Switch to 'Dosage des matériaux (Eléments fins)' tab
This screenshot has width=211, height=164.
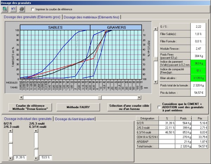[x=91, y=17]
